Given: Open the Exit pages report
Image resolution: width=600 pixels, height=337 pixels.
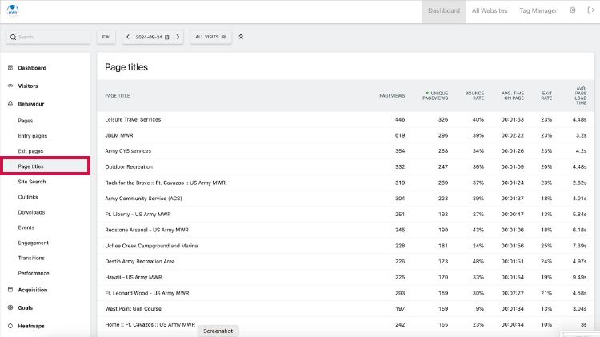Looking at the screenshot, I should 30,151.
